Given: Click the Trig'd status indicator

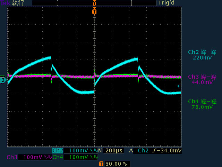Looking at the screenshot, I should point(166,3).
